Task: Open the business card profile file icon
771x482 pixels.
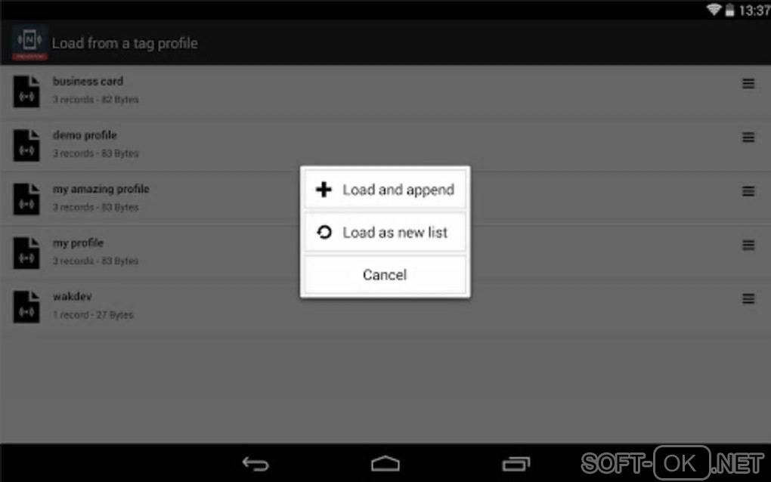Action: (x=26, y=91)
